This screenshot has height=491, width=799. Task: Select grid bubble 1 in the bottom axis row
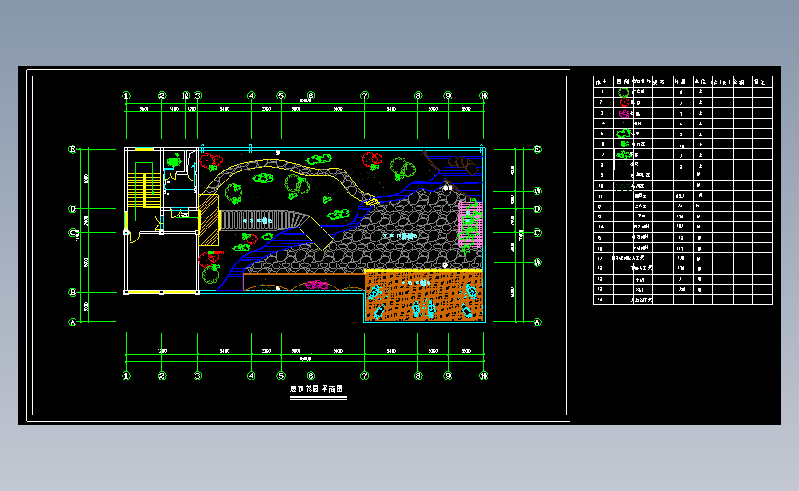click(126, 376)
